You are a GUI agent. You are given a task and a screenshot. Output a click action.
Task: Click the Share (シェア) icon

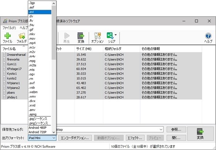pos(110,36)
